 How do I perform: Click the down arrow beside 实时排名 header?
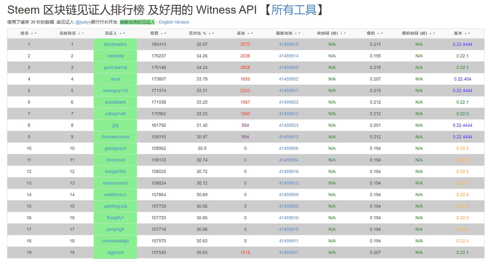(x=83, y=33)
